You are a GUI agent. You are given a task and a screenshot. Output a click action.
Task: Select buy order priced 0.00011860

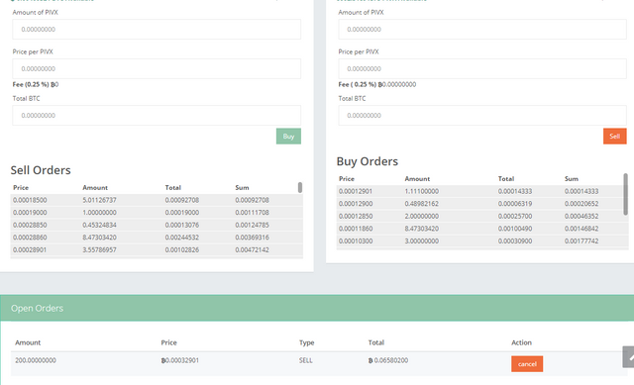482,229
